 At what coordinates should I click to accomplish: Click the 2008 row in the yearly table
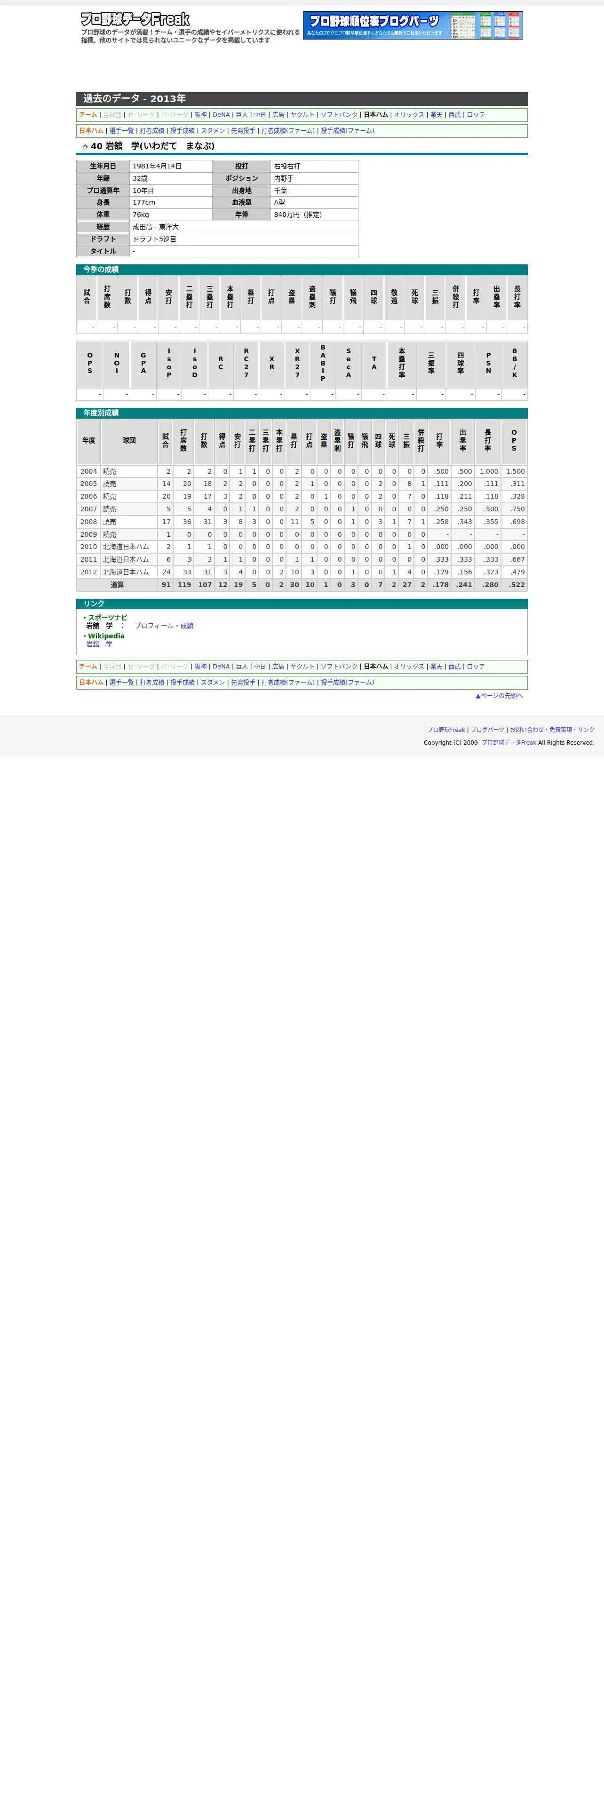click(302, 522)
